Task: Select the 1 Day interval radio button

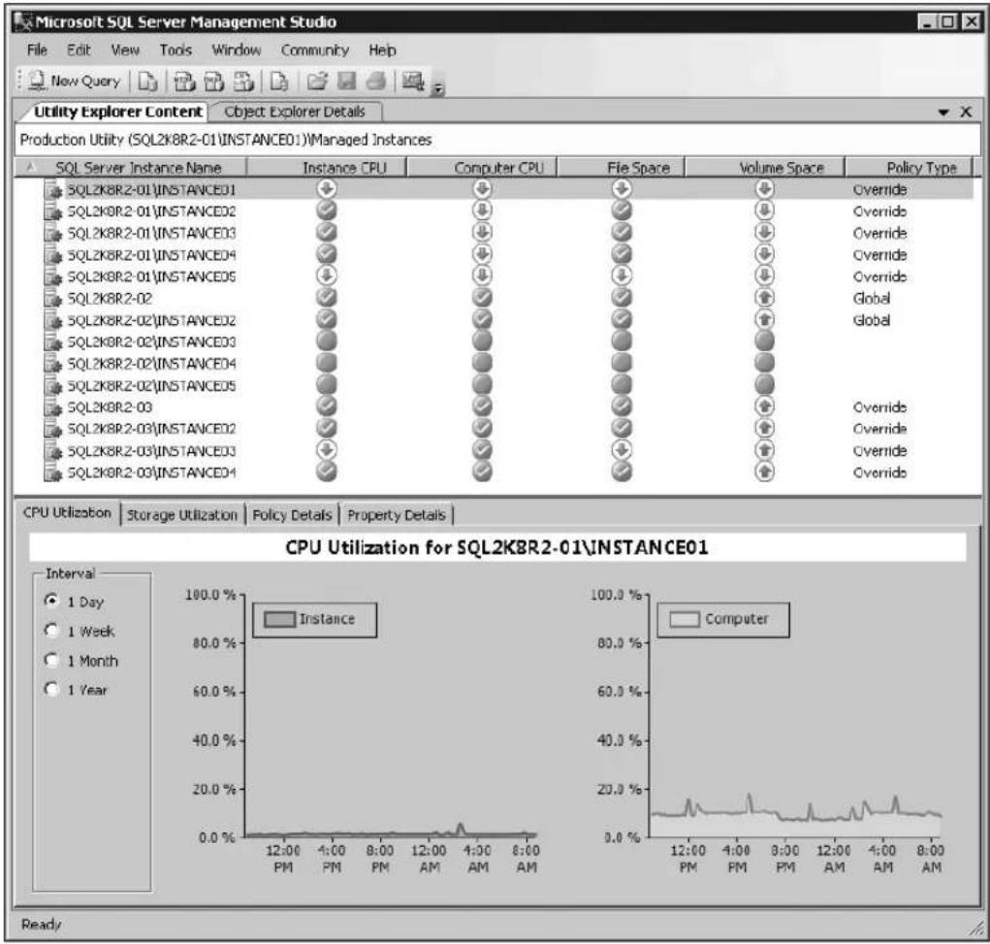Action: click(51, 601)
